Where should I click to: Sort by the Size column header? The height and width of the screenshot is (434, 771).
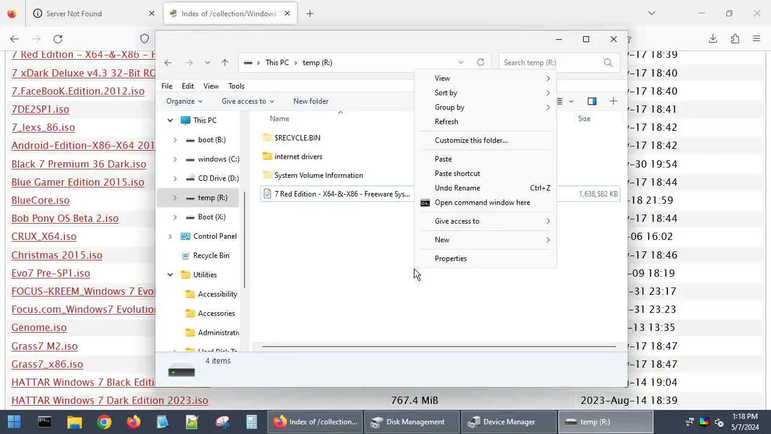[584, 119]
